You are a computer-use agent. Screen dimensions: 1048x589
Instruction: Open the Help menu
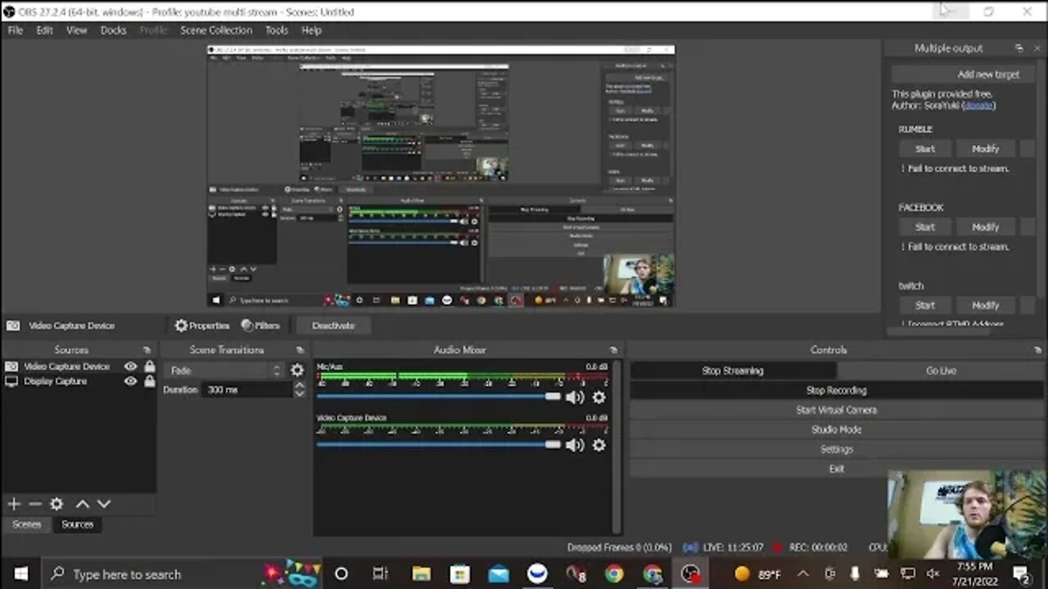click(311, 30)
